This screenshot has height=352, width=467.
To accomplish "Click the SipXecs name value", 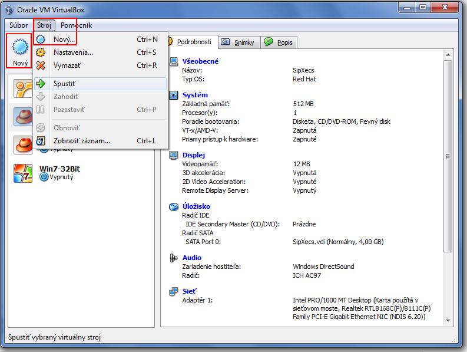I will [303, 70].
